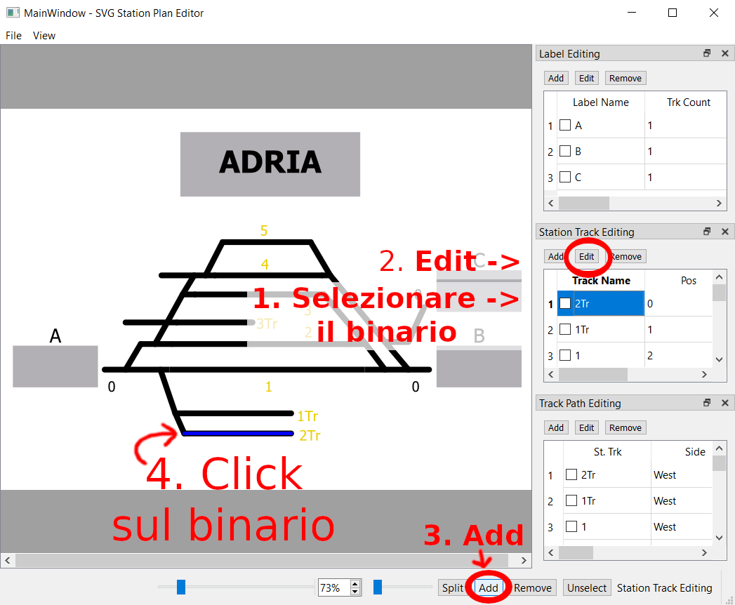
Task: Close the Station Track Editing panel
Action: click(724, 232)
